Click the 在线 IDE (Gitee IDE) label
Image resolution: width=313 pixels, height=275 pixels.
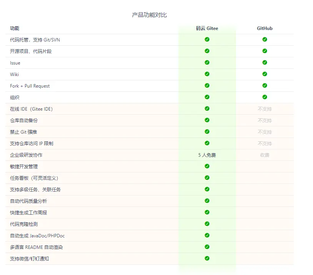tap(32, 109)
